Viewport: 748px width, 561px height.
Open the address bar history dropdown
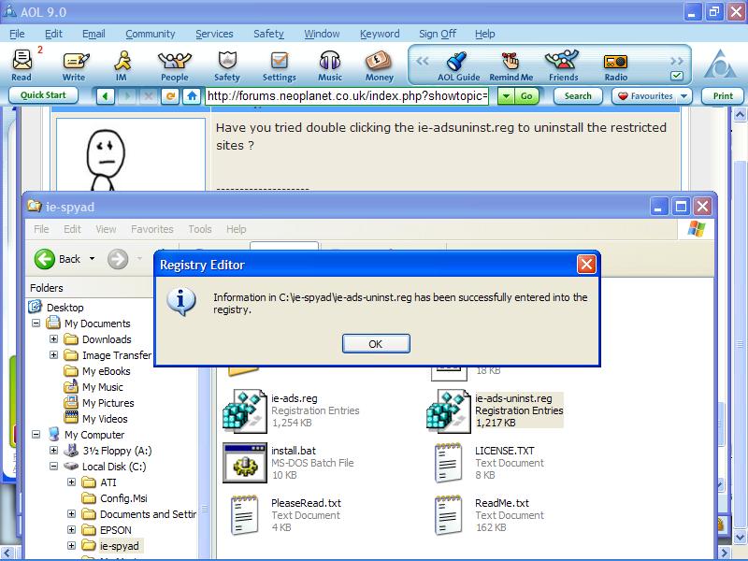[x=506, y=96]
